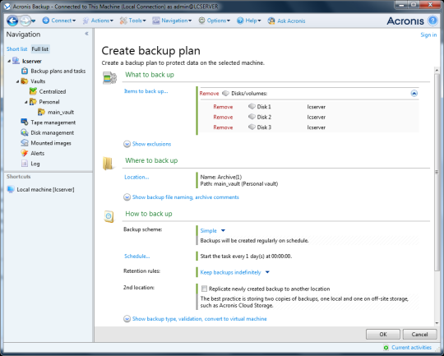
Task: Click the Alerts icon
Action: pyautogui.click(x=25, y=153)
